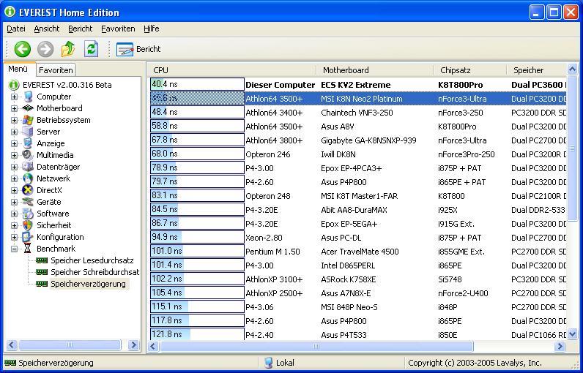Open Speicher Lesedurchsatz benchmark
The image size is (583, 373).
click(92, 260)
